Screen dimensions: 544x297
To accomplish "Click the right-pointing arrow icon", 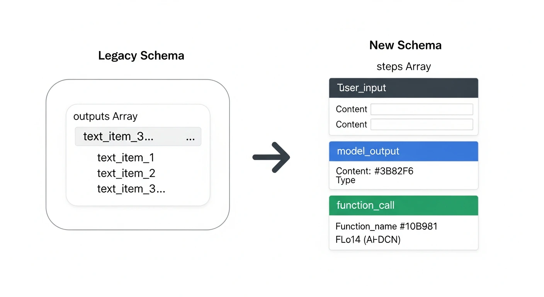I will click(271, 157).
